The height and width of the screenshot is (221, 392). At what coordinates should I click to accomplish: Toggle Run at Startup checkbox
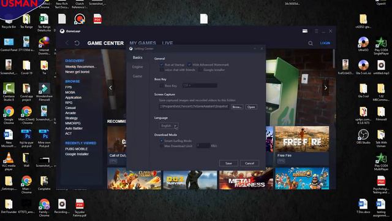coord(162,64)
